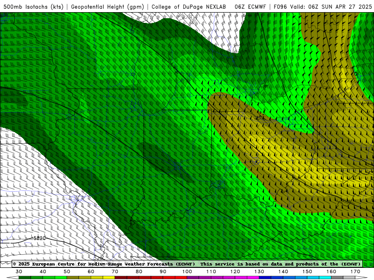Click 'College of DuPage NEXLAB' in header
Viewport: 374px width, 280px height.
pos(189,7)
